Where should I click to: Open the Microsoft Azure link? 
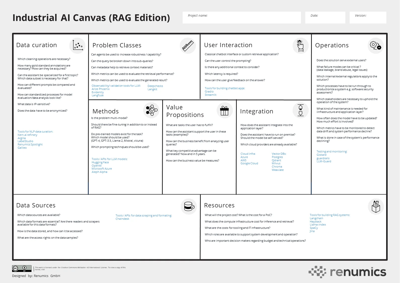(102, 169)
